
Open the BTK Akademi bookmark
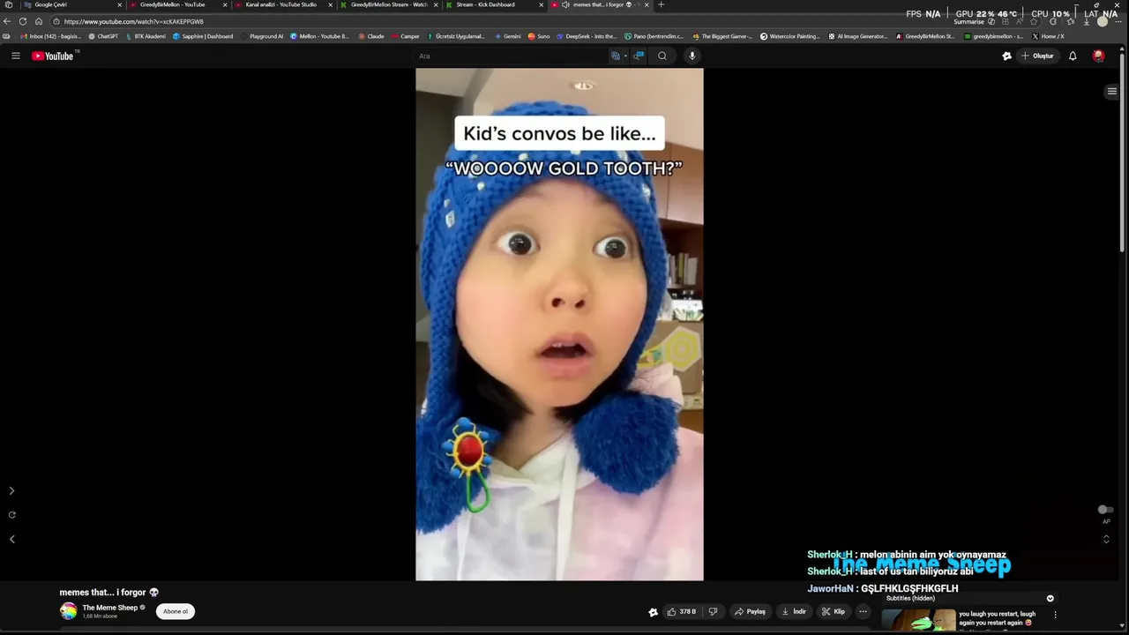tap(146, 36)
